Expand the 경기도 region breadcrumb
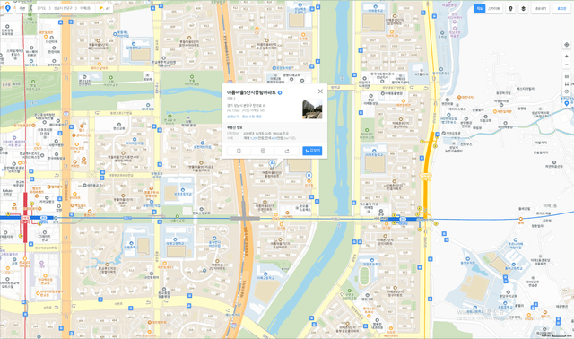Screen dimensions: 574x339 [x=41, y=8]
